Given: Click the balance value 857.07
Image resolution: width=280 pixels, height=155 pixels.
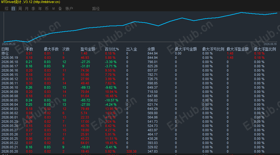Looking at the screenshot, I should click(153, 70).
